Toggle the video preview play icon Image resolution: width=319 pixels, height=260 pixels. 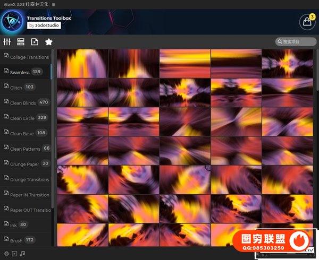tap(14, 254)
